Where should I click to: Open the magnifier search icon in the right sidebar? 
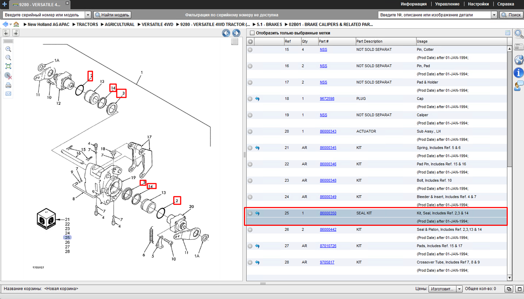pyautogui.click(x=519, y=34)
